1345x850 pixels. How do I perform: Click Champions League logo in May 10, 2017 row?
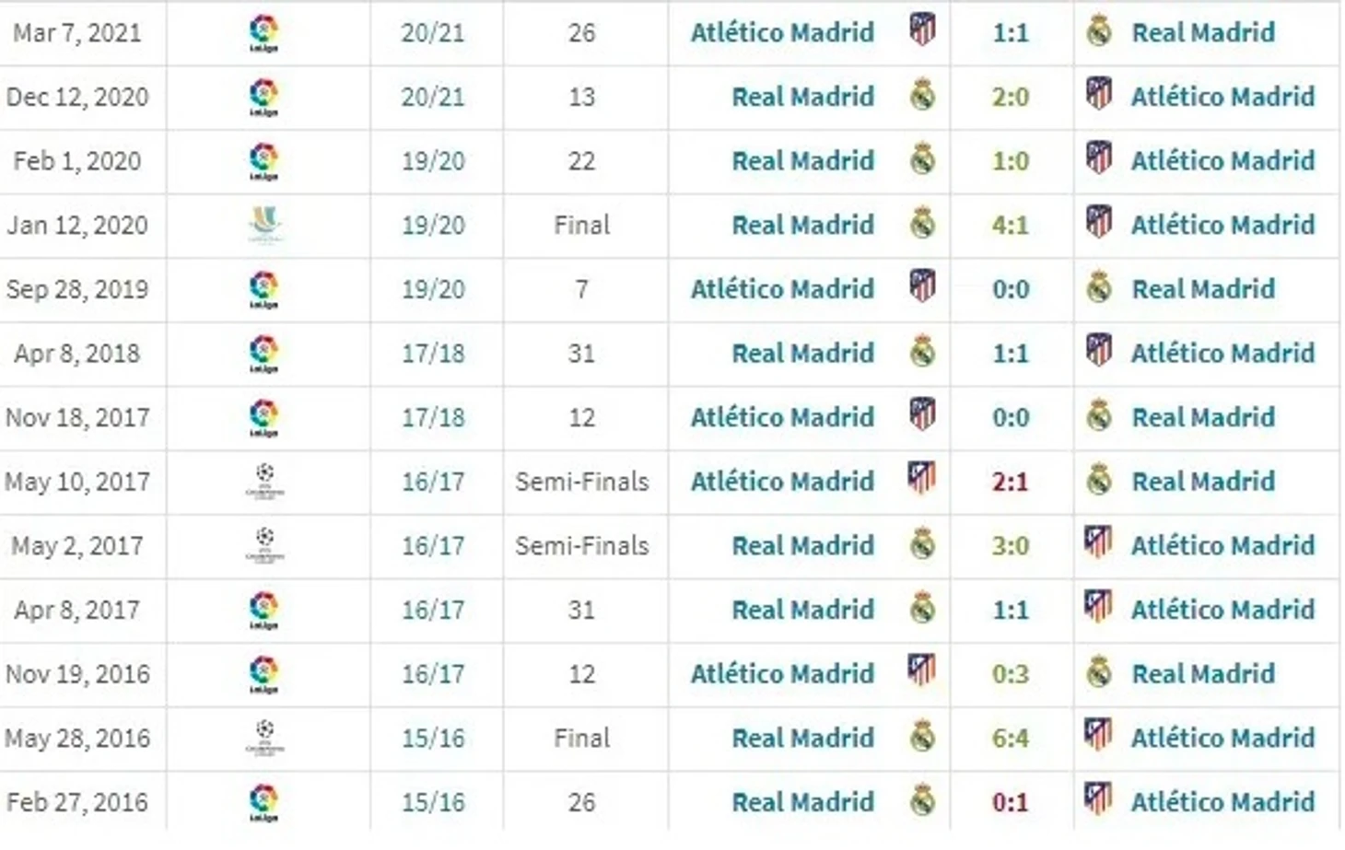[x=265, y=481]
